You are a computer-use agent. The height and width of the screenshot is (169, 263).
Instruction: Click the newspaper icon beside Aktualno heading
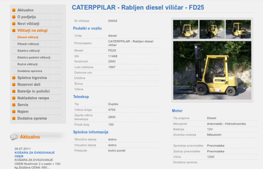(14, 137)
